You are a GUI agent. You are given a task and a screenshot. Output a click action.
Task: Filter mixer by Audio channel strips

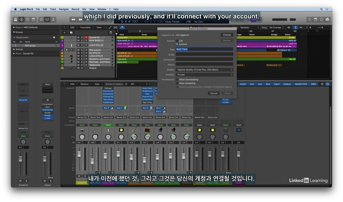click(243, 84)
